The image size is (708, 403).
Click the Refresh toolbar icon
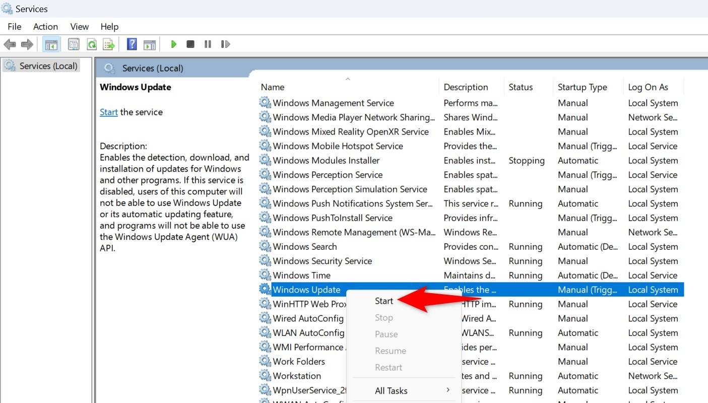click(92, 44)
